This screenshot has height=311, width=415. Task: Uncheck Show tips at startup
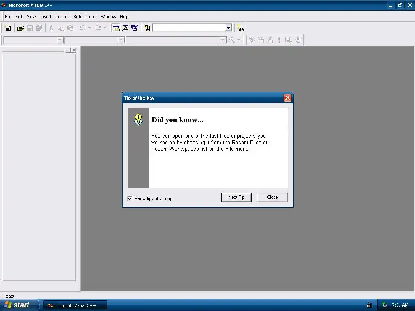tap(130, 198)
